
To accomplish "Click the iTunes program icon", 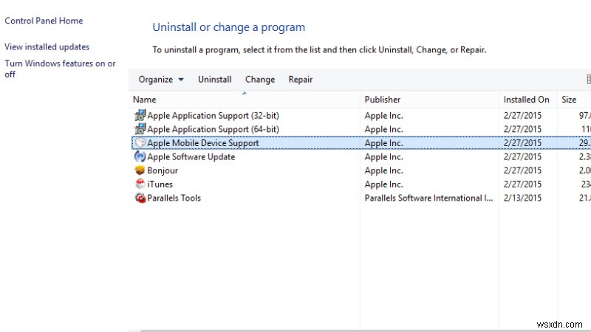I will 140,184.
